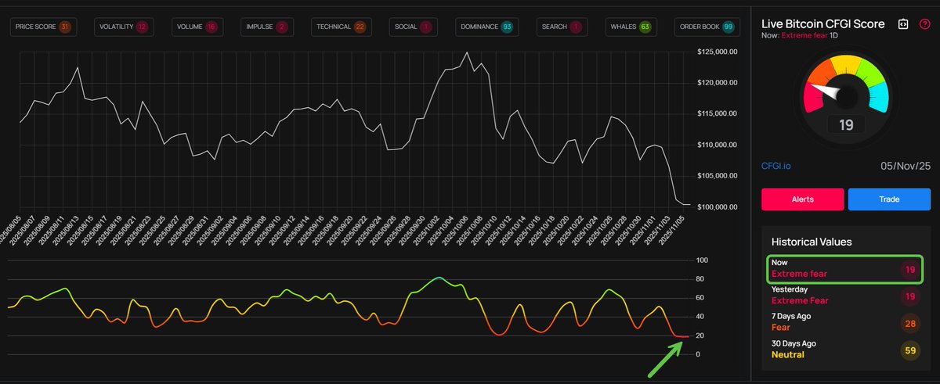Click the gauge value 19 box
The height and width of the screenshot is (384, 940).
point(846,124)
